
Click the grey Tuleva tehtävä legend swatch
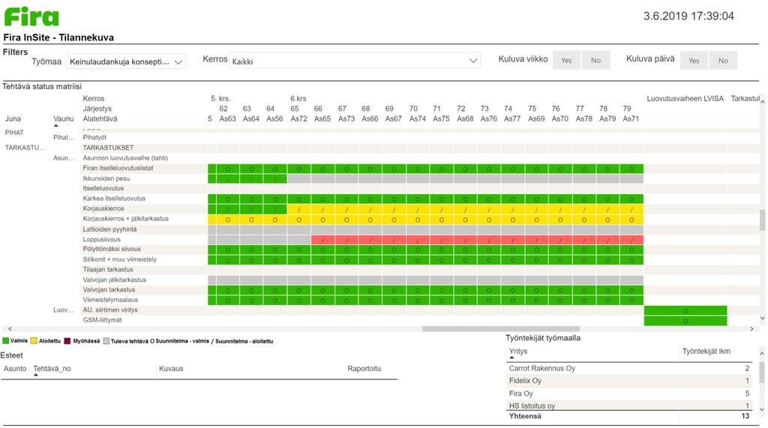[106, 341]
